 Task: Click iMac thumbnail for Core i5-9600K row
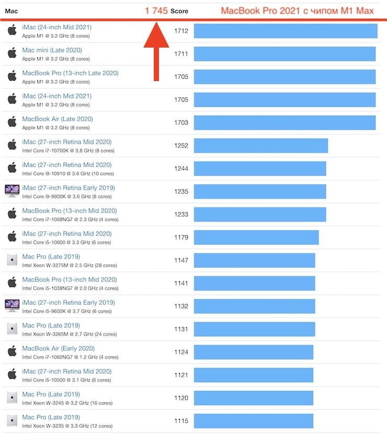pos(12,306)
